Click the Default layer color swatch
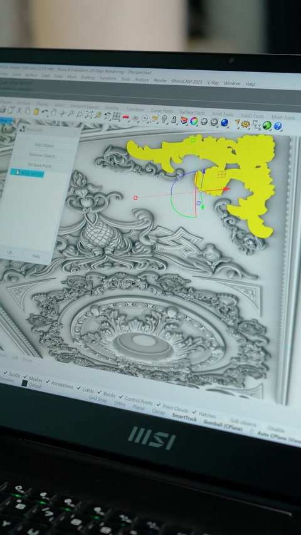Viewport: 301px width, 535px height. pyautogui.click(x=24, y=383)
